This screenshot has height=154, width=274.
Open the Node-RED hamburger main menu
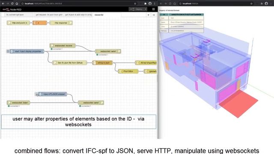[x=153, y=9]
